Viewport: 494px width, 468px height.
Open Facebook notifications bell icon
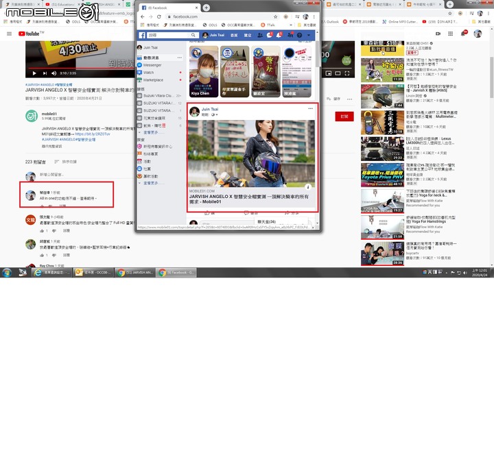click(x=279, y=35)
